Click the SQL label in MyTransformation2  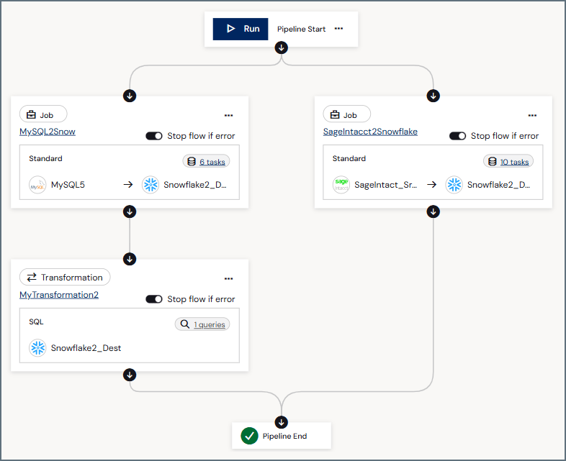coord(36,322)
